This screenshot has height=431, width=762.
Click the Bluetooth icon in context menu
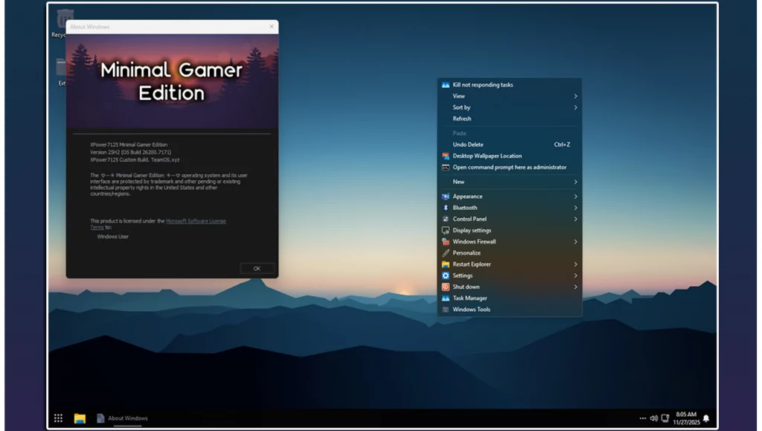446,208
